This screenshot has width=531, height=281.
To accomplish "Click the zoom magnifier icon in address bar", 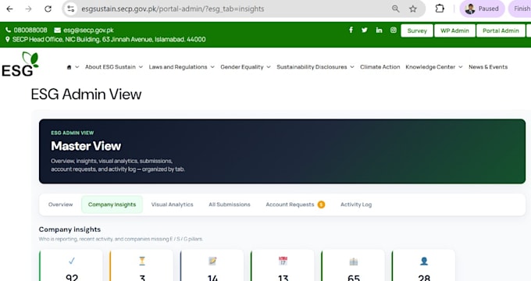I will click(x=396, y=9).
